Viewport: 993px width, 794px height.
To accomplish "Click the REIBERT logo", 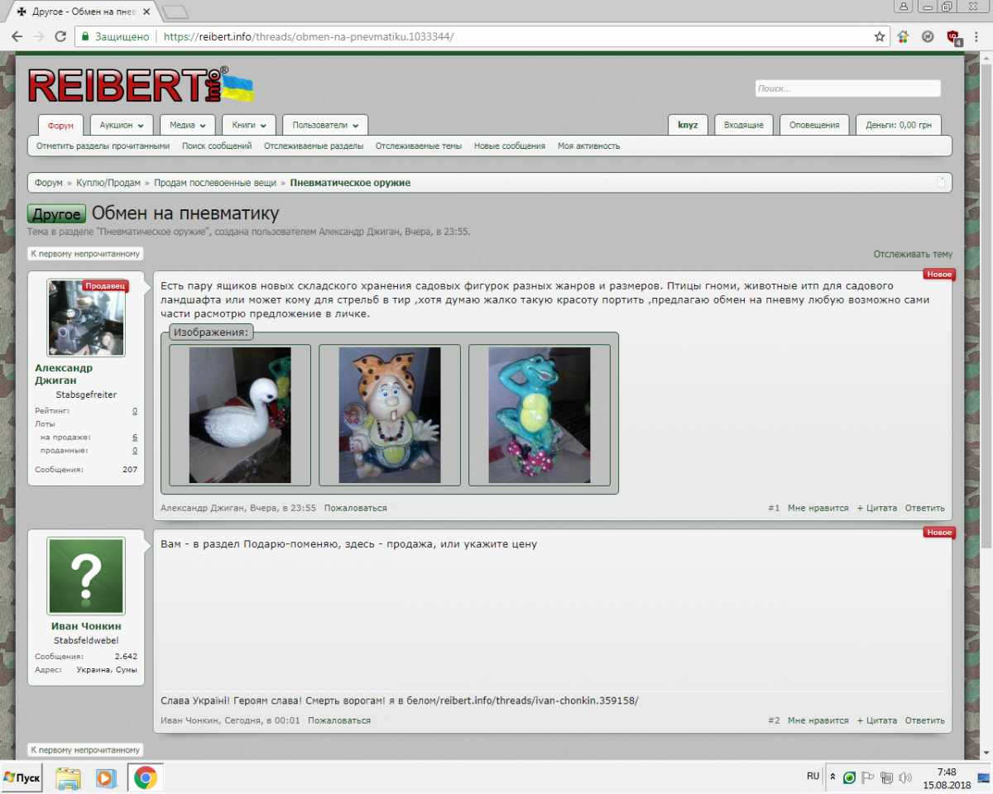I will [x=141, y=85].
